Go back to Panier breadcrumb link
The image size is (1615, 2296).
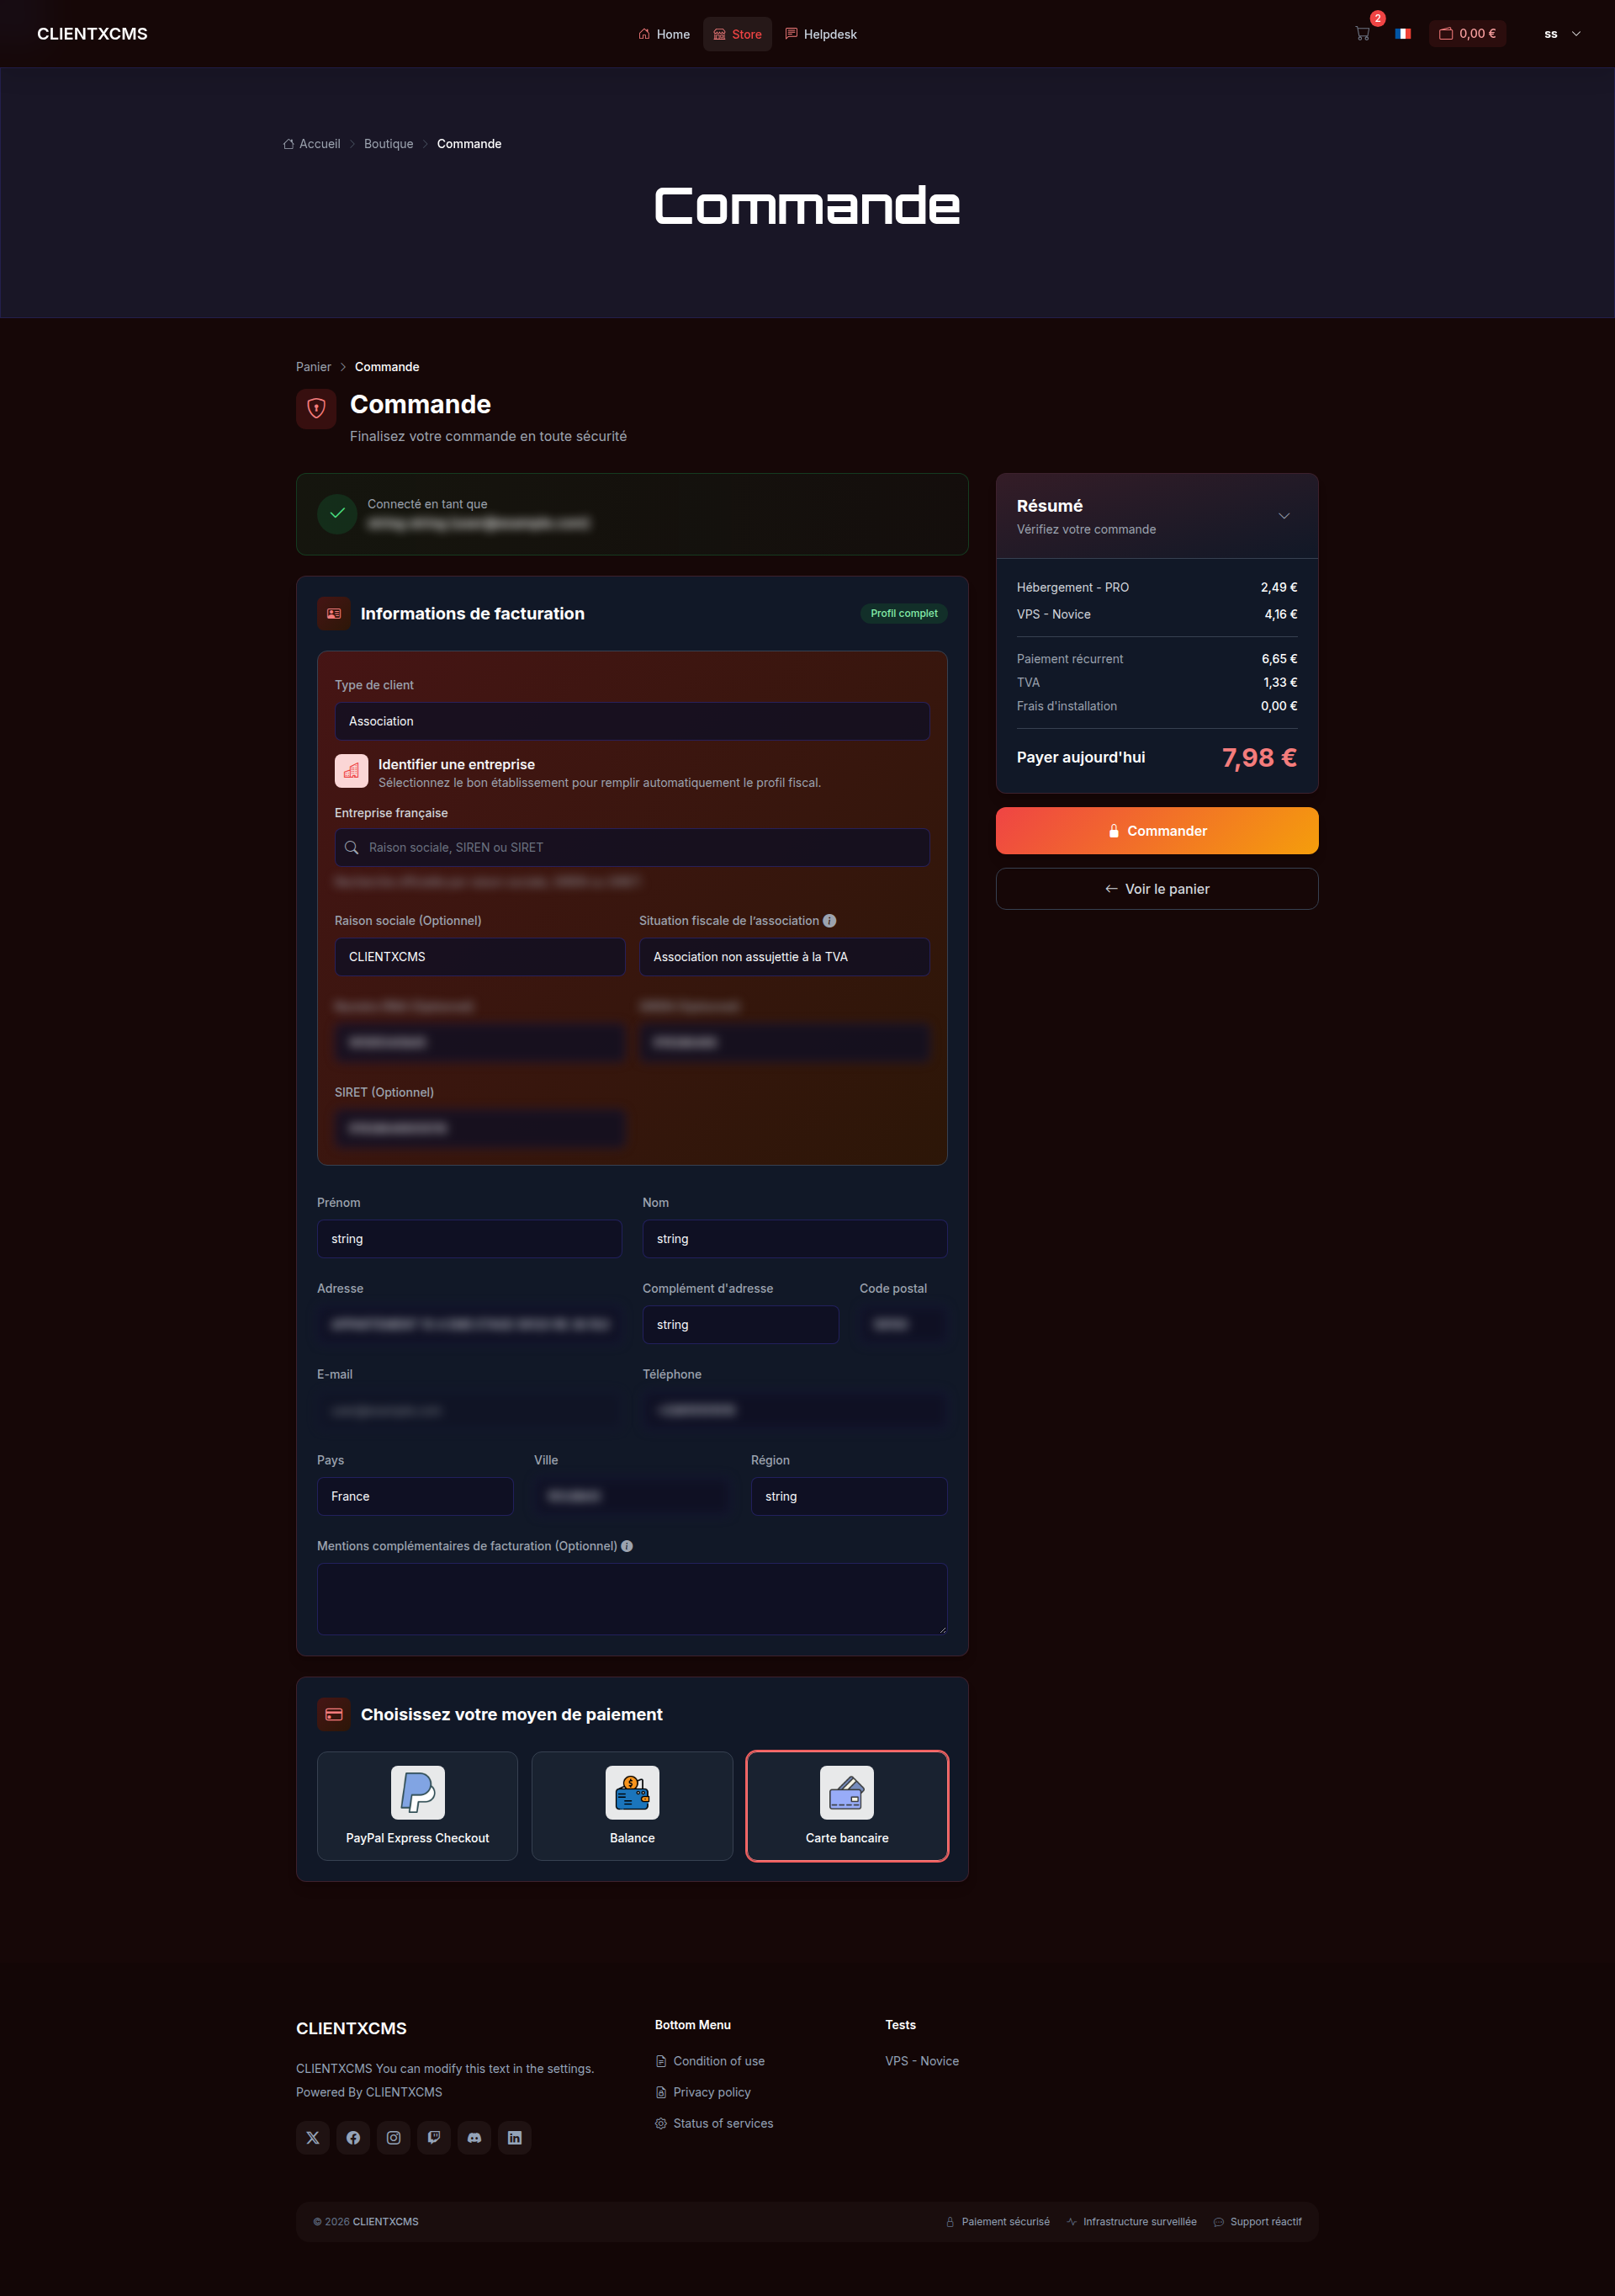click(x=314, y=367)
